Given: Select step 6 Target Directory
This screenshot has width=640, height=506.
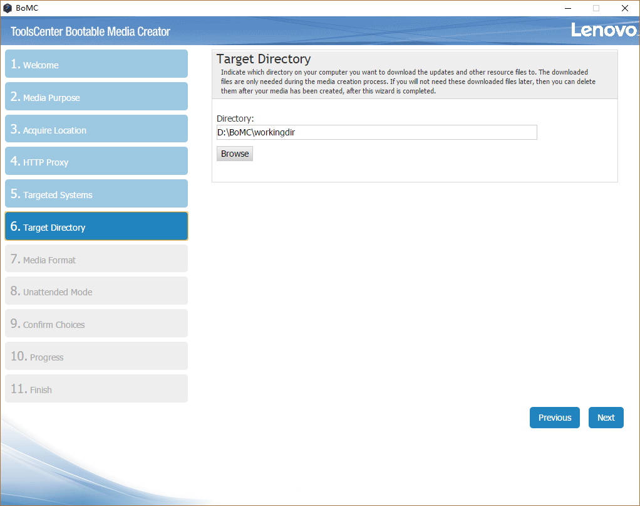Looking at the screenshot, I should pyautogui.click(x=96, y=226).
